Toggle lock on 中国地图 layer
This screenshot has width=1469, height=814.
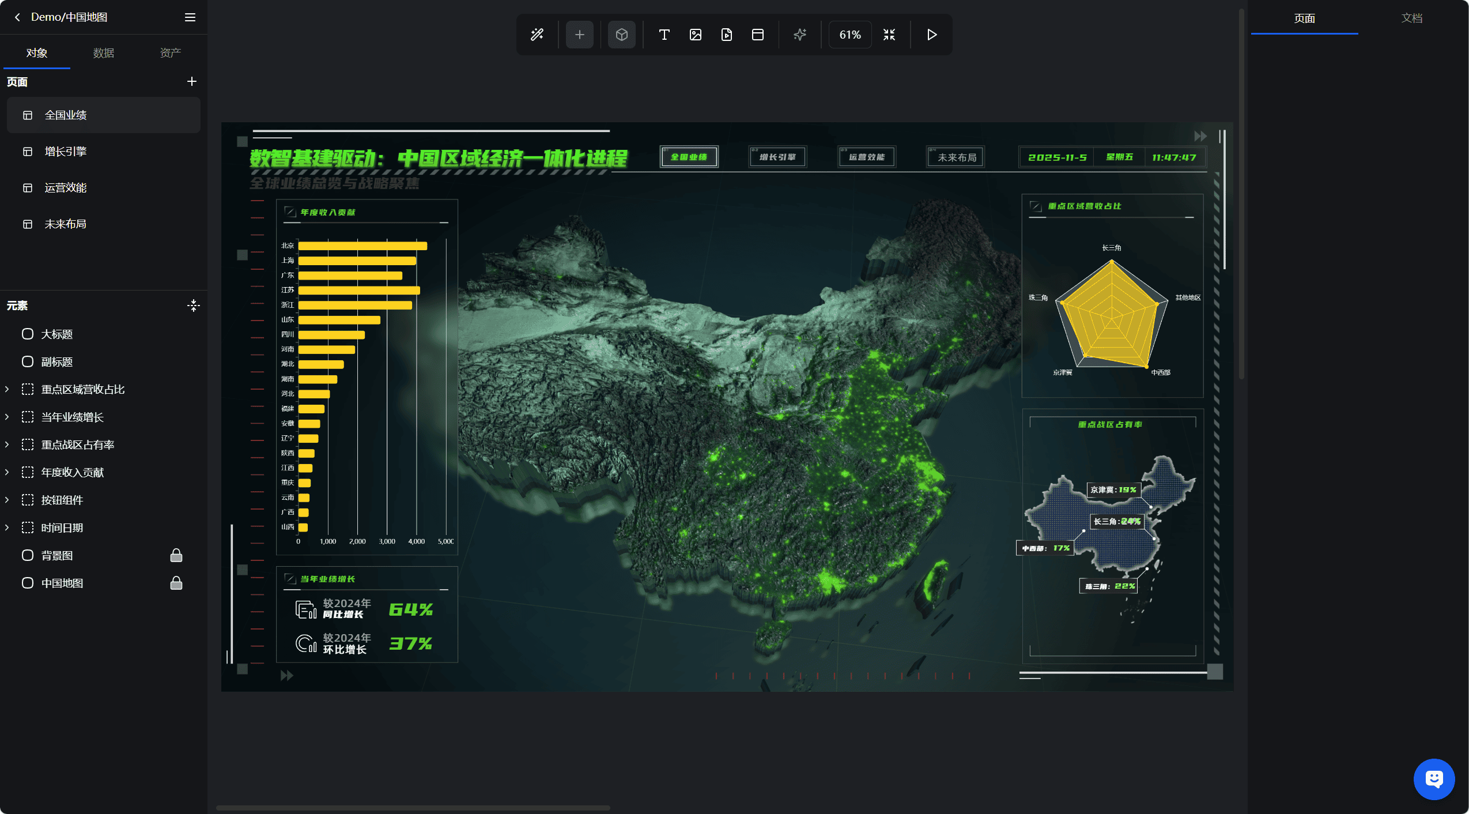[176, 583]
